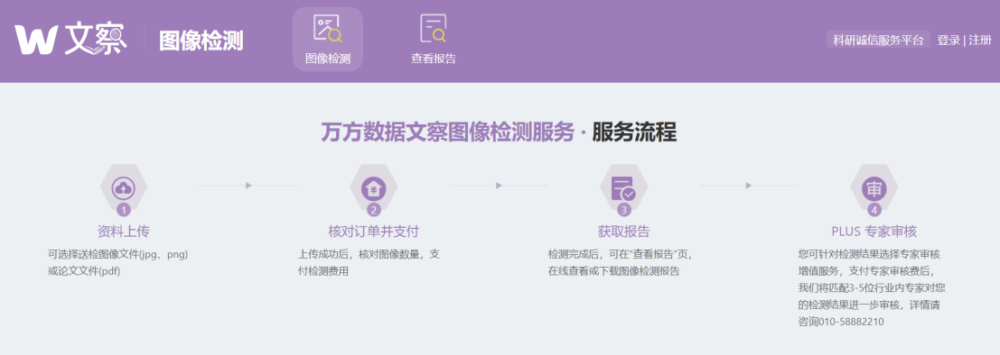The image size is (1000, 355).
Task: Click the 万方数据文察图像检测服务 title text
Action: coord(448,132)
